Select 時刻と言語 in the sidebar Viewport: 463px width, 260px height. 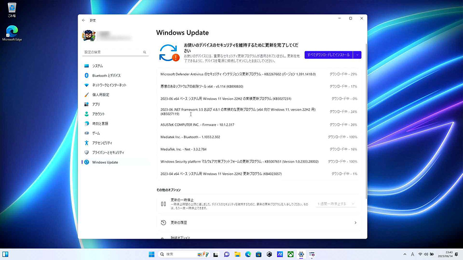100,124
